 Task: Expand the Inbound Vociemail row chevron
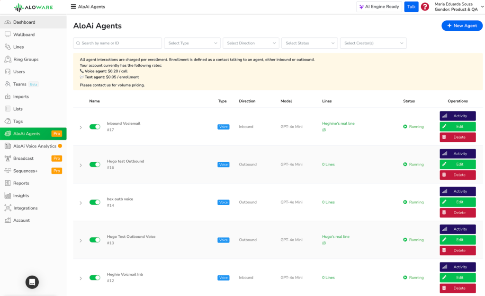(81, 127)
